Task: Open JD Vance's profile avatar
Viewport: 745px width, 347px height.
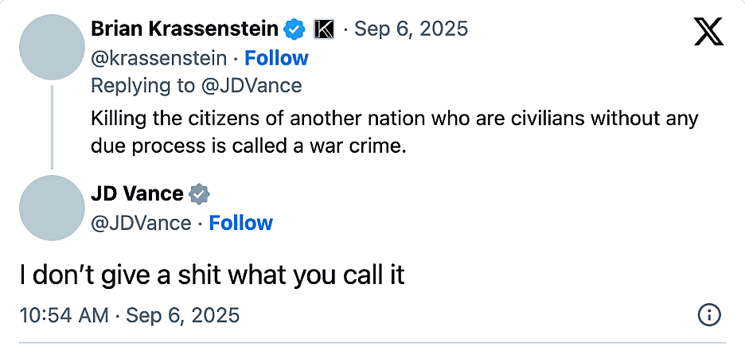Action: point(53,208)
